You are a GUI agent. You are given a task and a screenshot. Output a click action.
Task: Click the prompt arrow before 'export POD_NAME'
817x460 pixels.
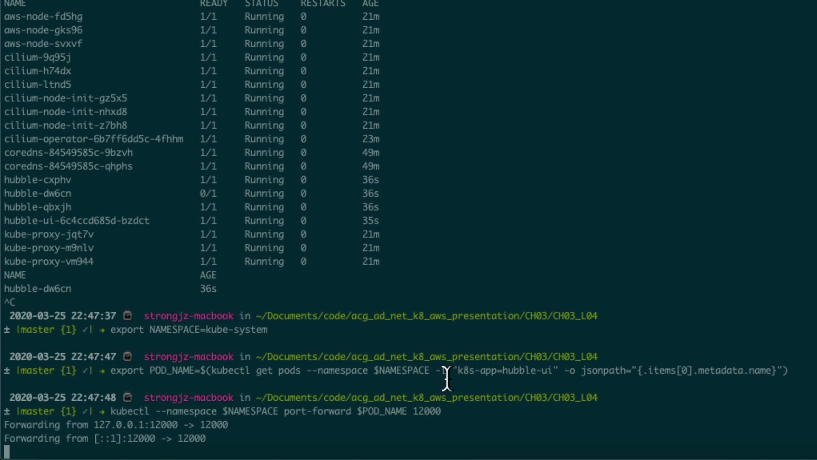(102, 371)
